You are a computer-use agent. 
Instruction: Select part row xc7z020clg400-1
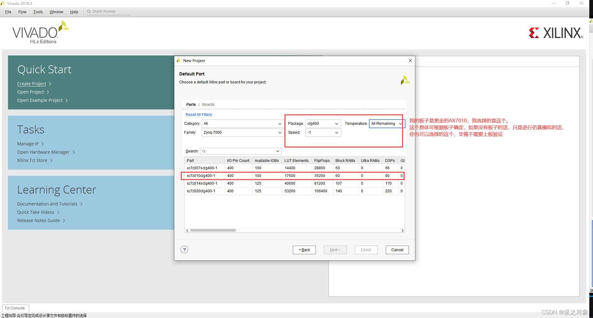(x=294, y=191)
